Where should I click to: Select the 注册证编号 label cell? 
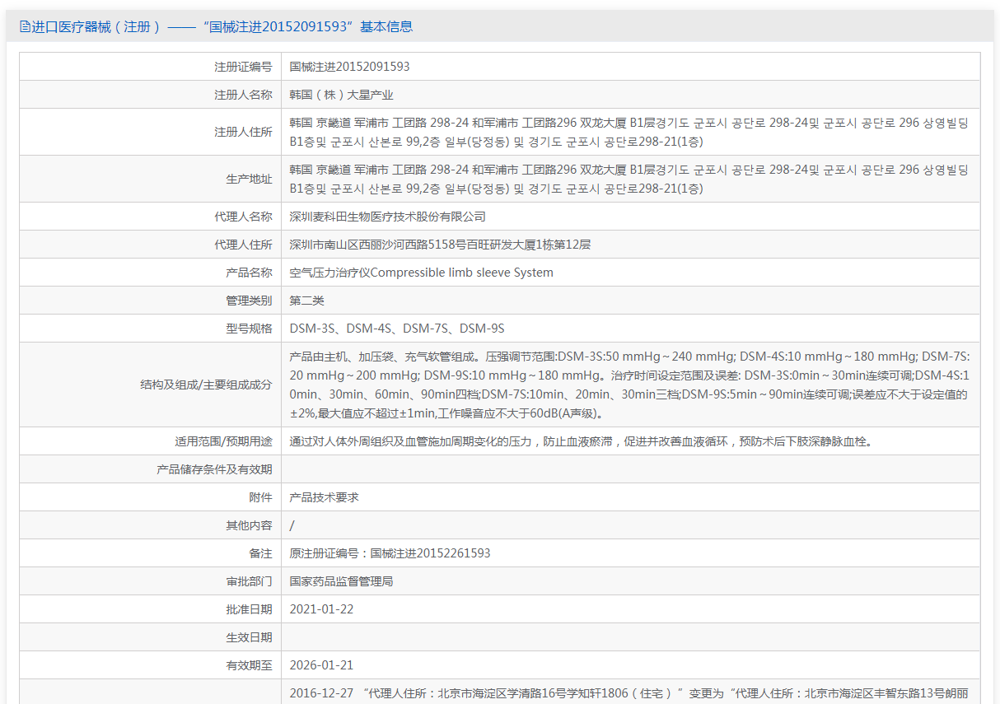tap(150, 67)
